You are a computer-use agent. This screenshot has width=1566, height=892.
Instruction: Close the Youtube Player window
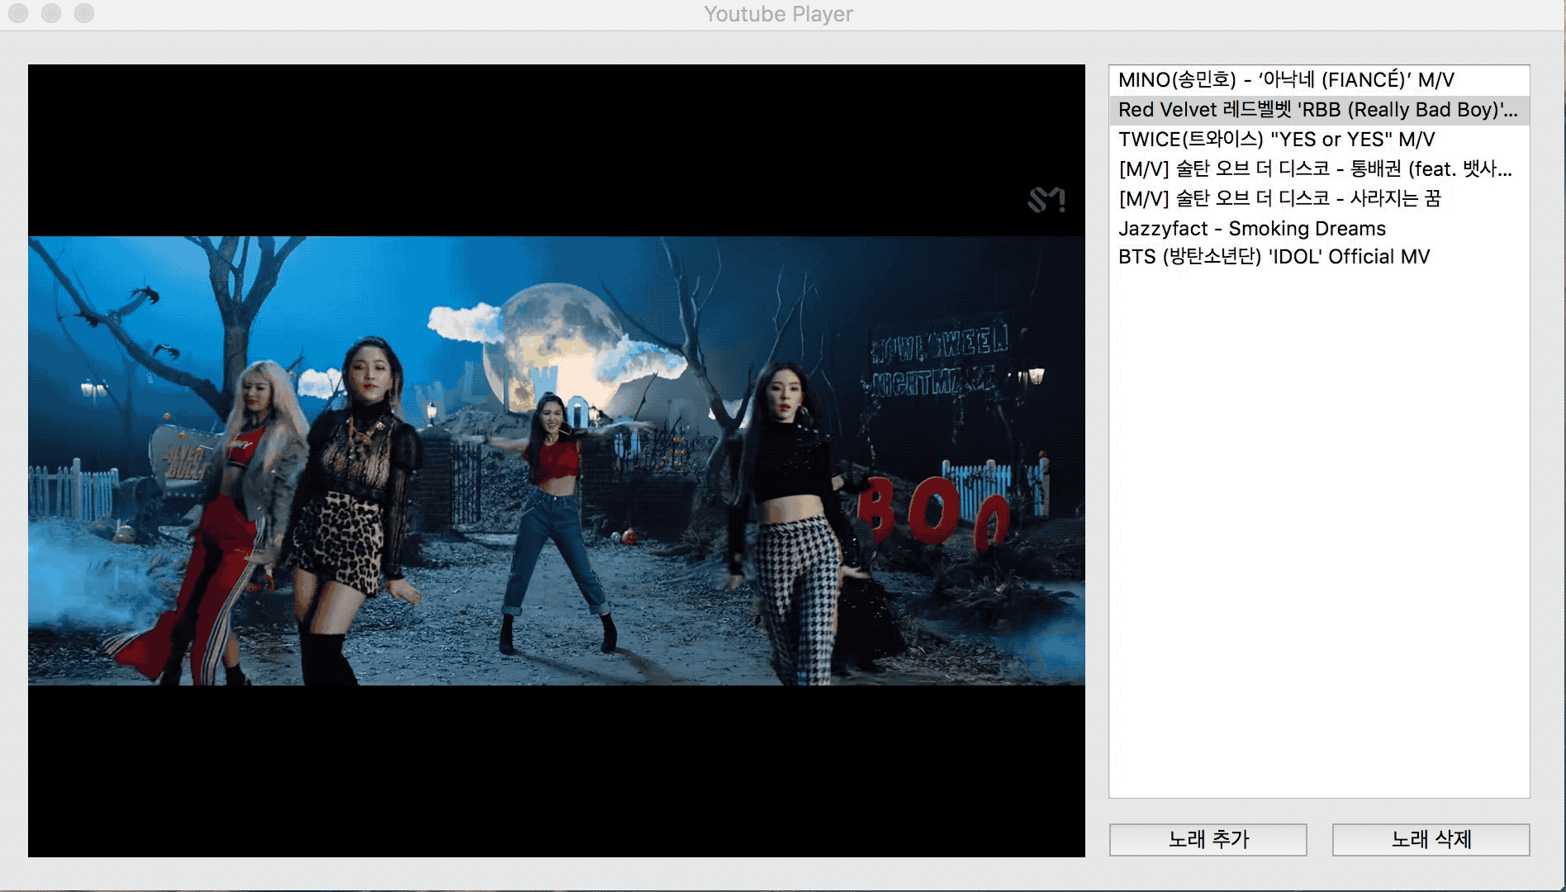point(18,13)
